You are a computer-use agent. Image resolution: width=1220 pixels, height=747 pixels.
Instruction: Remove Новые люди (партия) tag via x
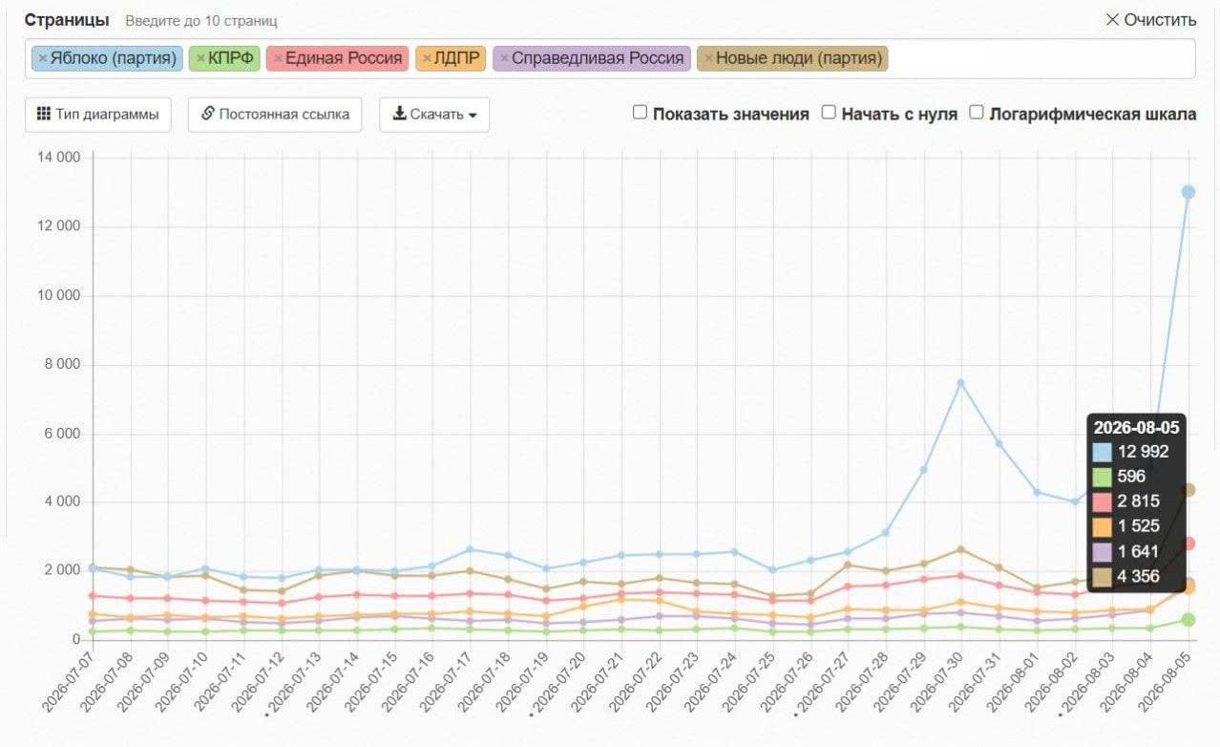(x=708, y=58)
